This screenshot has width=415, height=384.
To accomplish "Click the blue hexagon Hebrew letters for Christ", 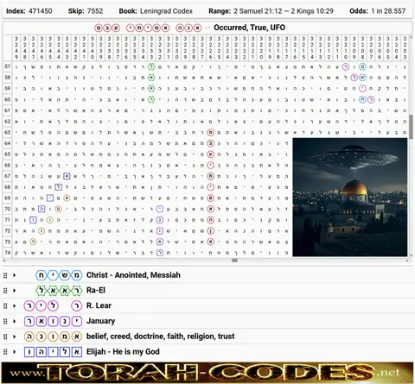I will click(59, 275).
